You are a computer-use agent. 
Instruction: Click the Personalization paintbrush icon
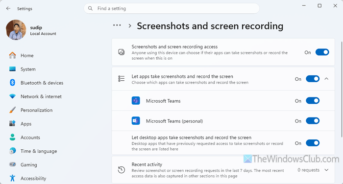[x=12, y=110]
